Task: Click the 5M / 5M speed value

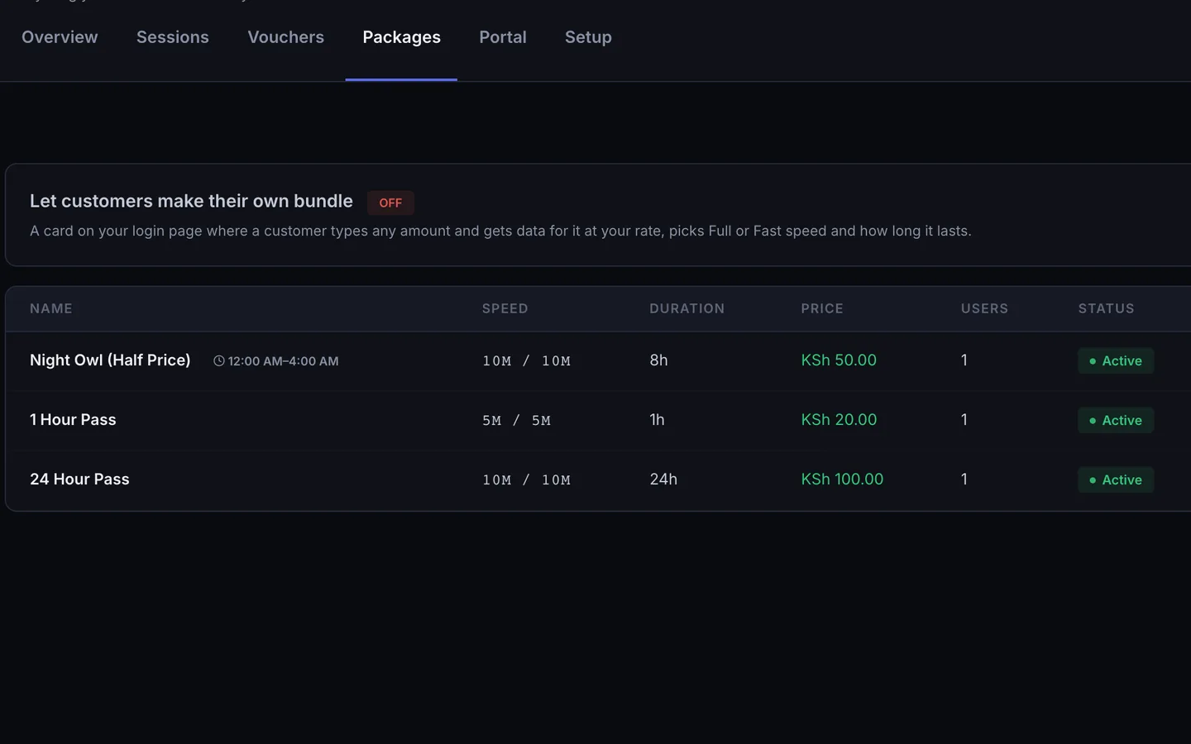Action: (516, 420)
